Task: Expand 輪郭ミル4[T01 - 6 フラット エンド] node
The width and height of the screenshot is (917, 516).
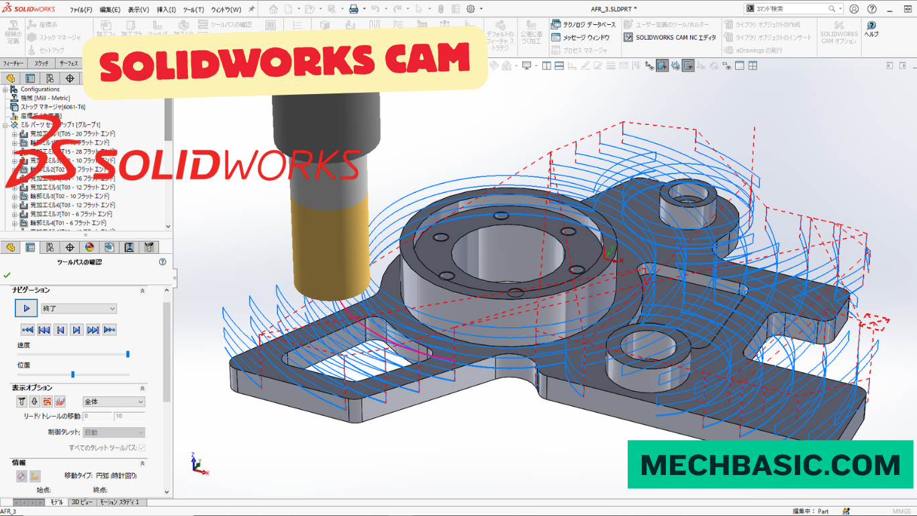Action: point(14,222)
